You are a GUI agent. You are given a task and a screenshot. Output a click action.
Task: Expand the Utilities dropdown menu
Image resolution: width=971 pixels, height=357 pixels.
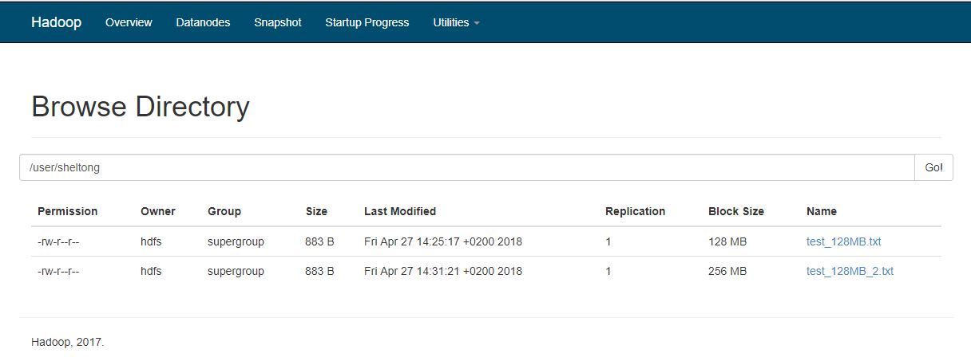pos(456,22)
